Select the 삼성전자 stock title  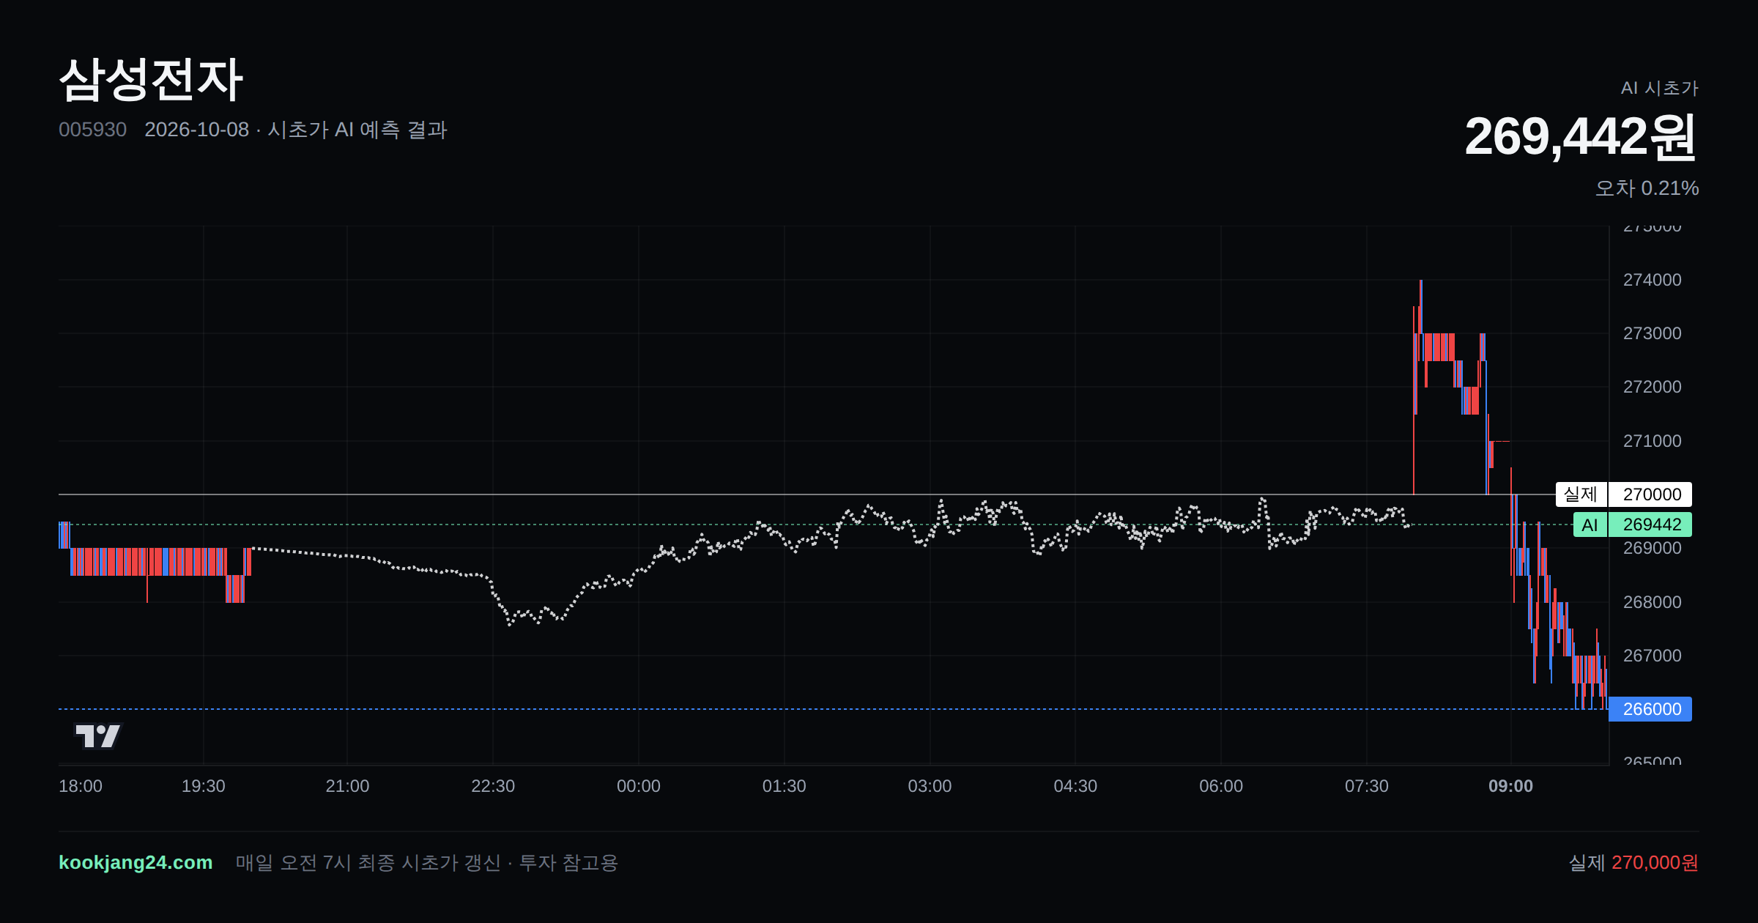tap(151, 79)
